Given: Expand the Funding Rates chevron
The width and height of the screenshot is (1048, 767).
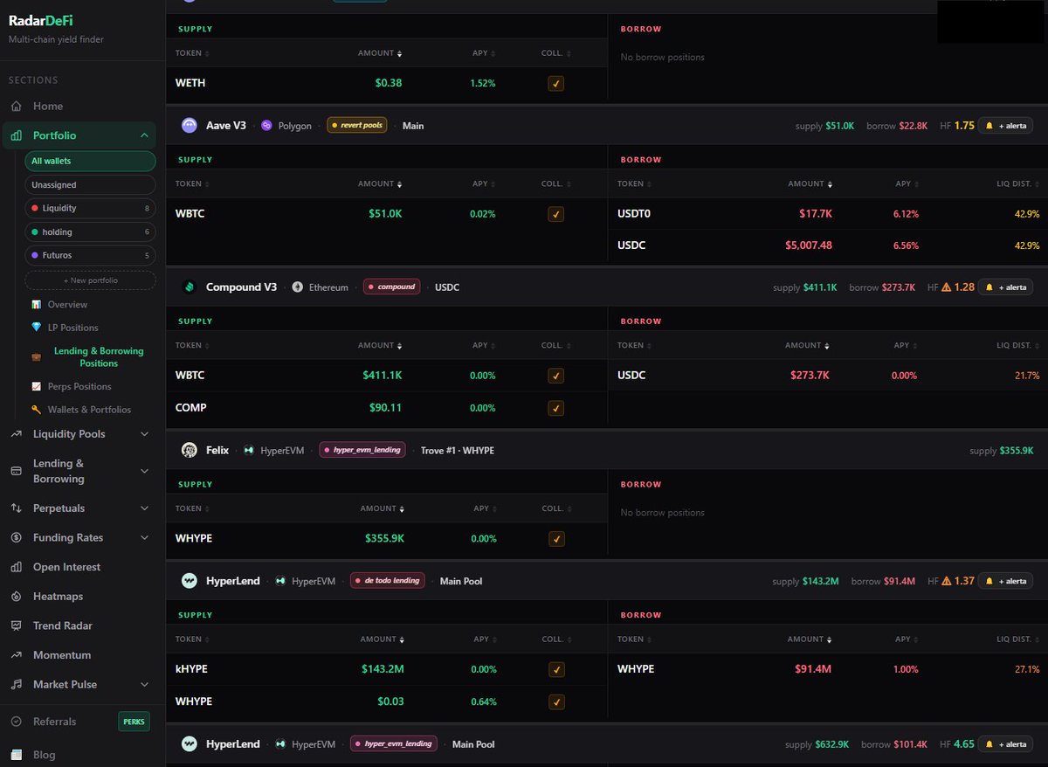Looking at the screenshot, I should [x=144, y=538].
